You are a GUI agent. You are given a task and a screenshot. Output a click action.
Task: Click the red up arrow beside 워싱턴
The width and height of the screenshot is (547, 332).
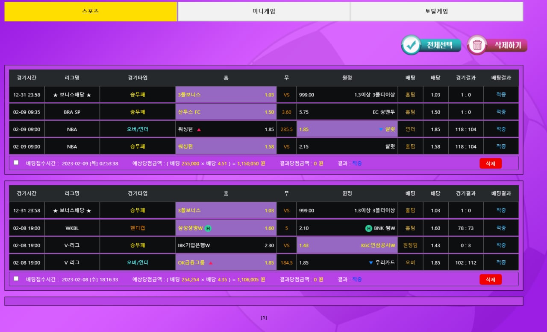199,130
